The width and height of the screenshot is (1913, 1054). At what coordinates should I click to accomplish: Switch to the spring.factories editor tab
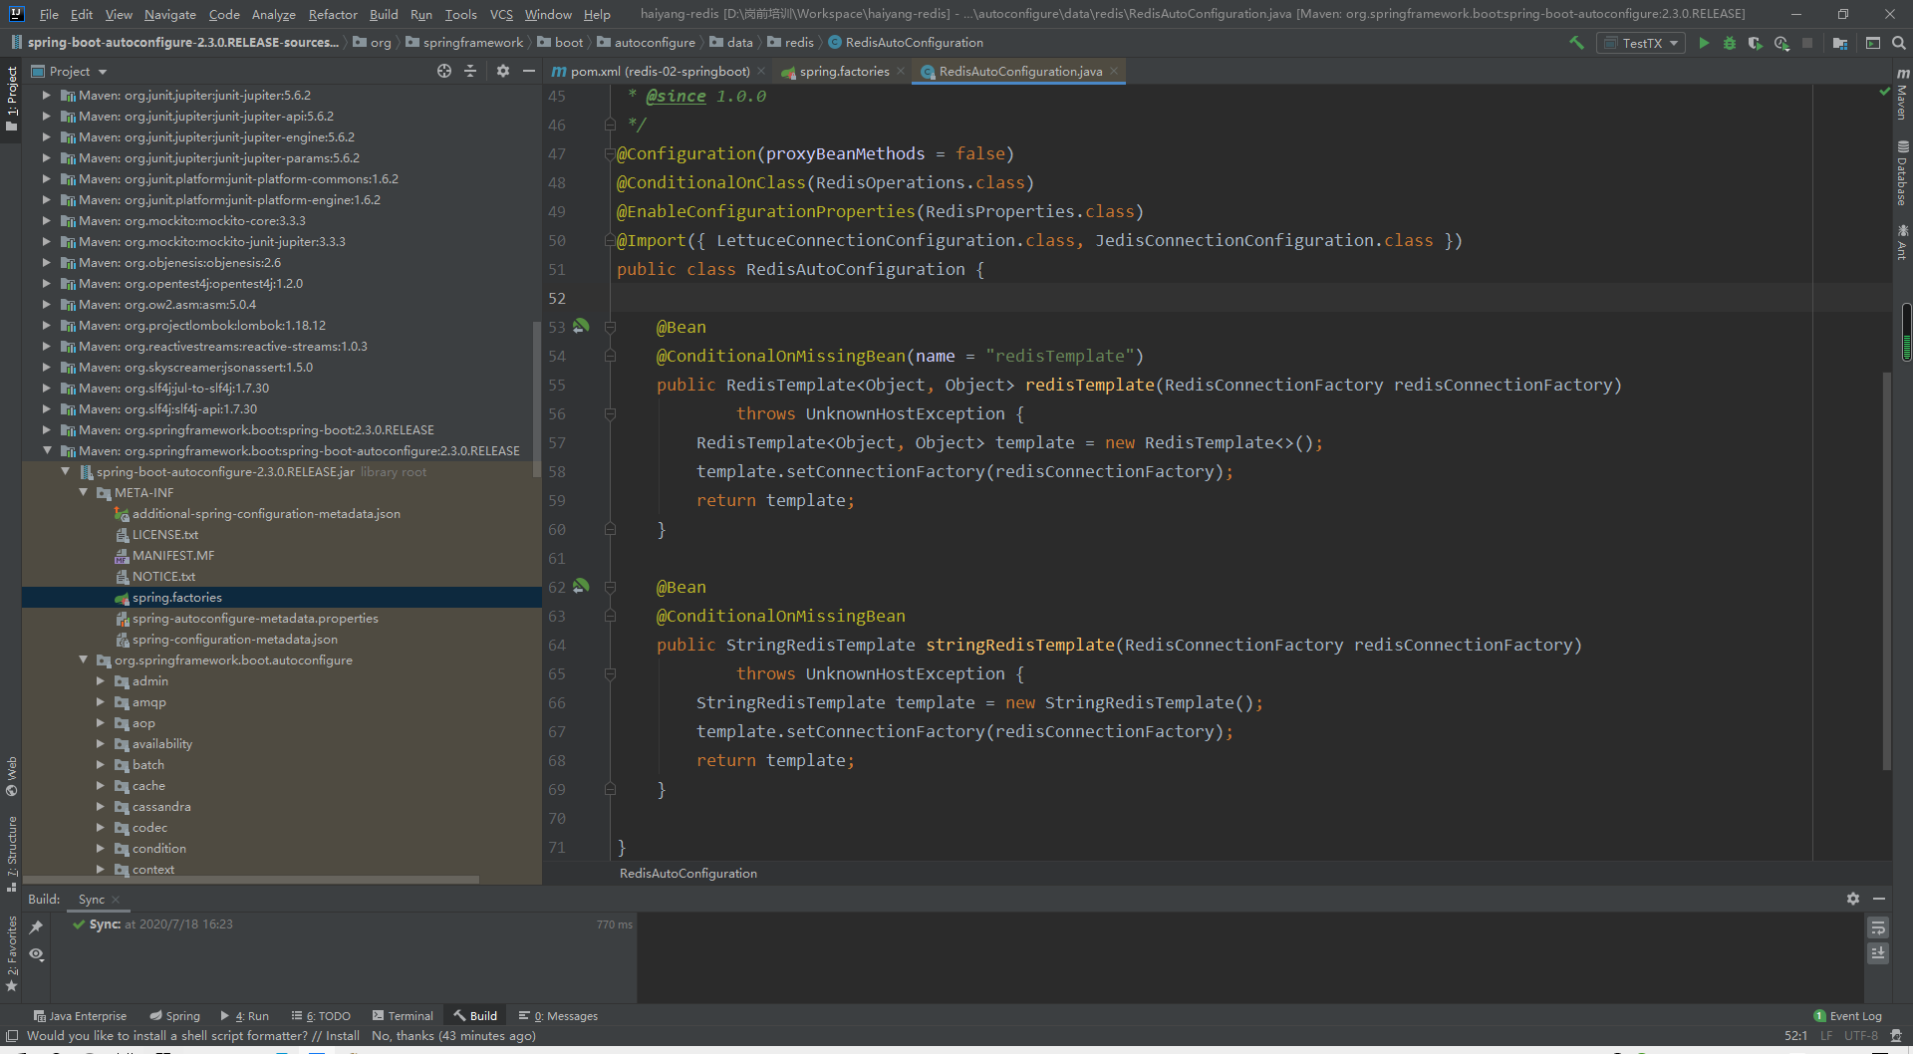pyautogui.click(x=844, y=71)
